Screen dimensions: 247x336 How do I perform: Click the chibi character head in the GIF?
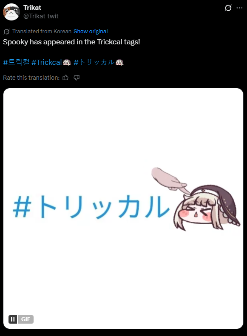[x=207, y=208]
